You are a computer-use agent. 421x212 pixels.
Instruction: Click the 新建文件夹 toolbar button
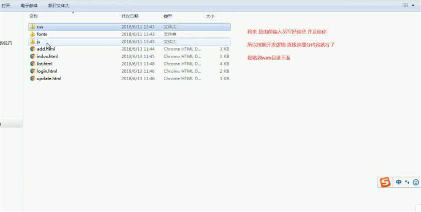coord(59,6)
